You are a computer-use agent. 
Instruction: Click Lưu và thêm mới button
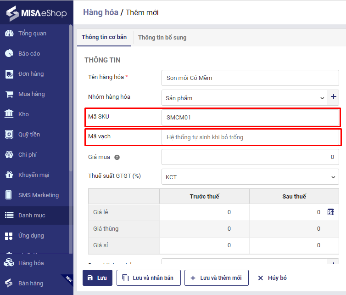click(x=217, y=278)
